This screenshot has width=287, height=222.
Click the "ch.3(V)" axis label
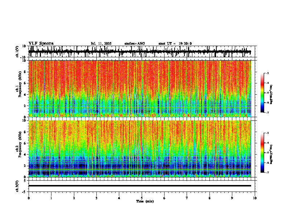point(17,186)
